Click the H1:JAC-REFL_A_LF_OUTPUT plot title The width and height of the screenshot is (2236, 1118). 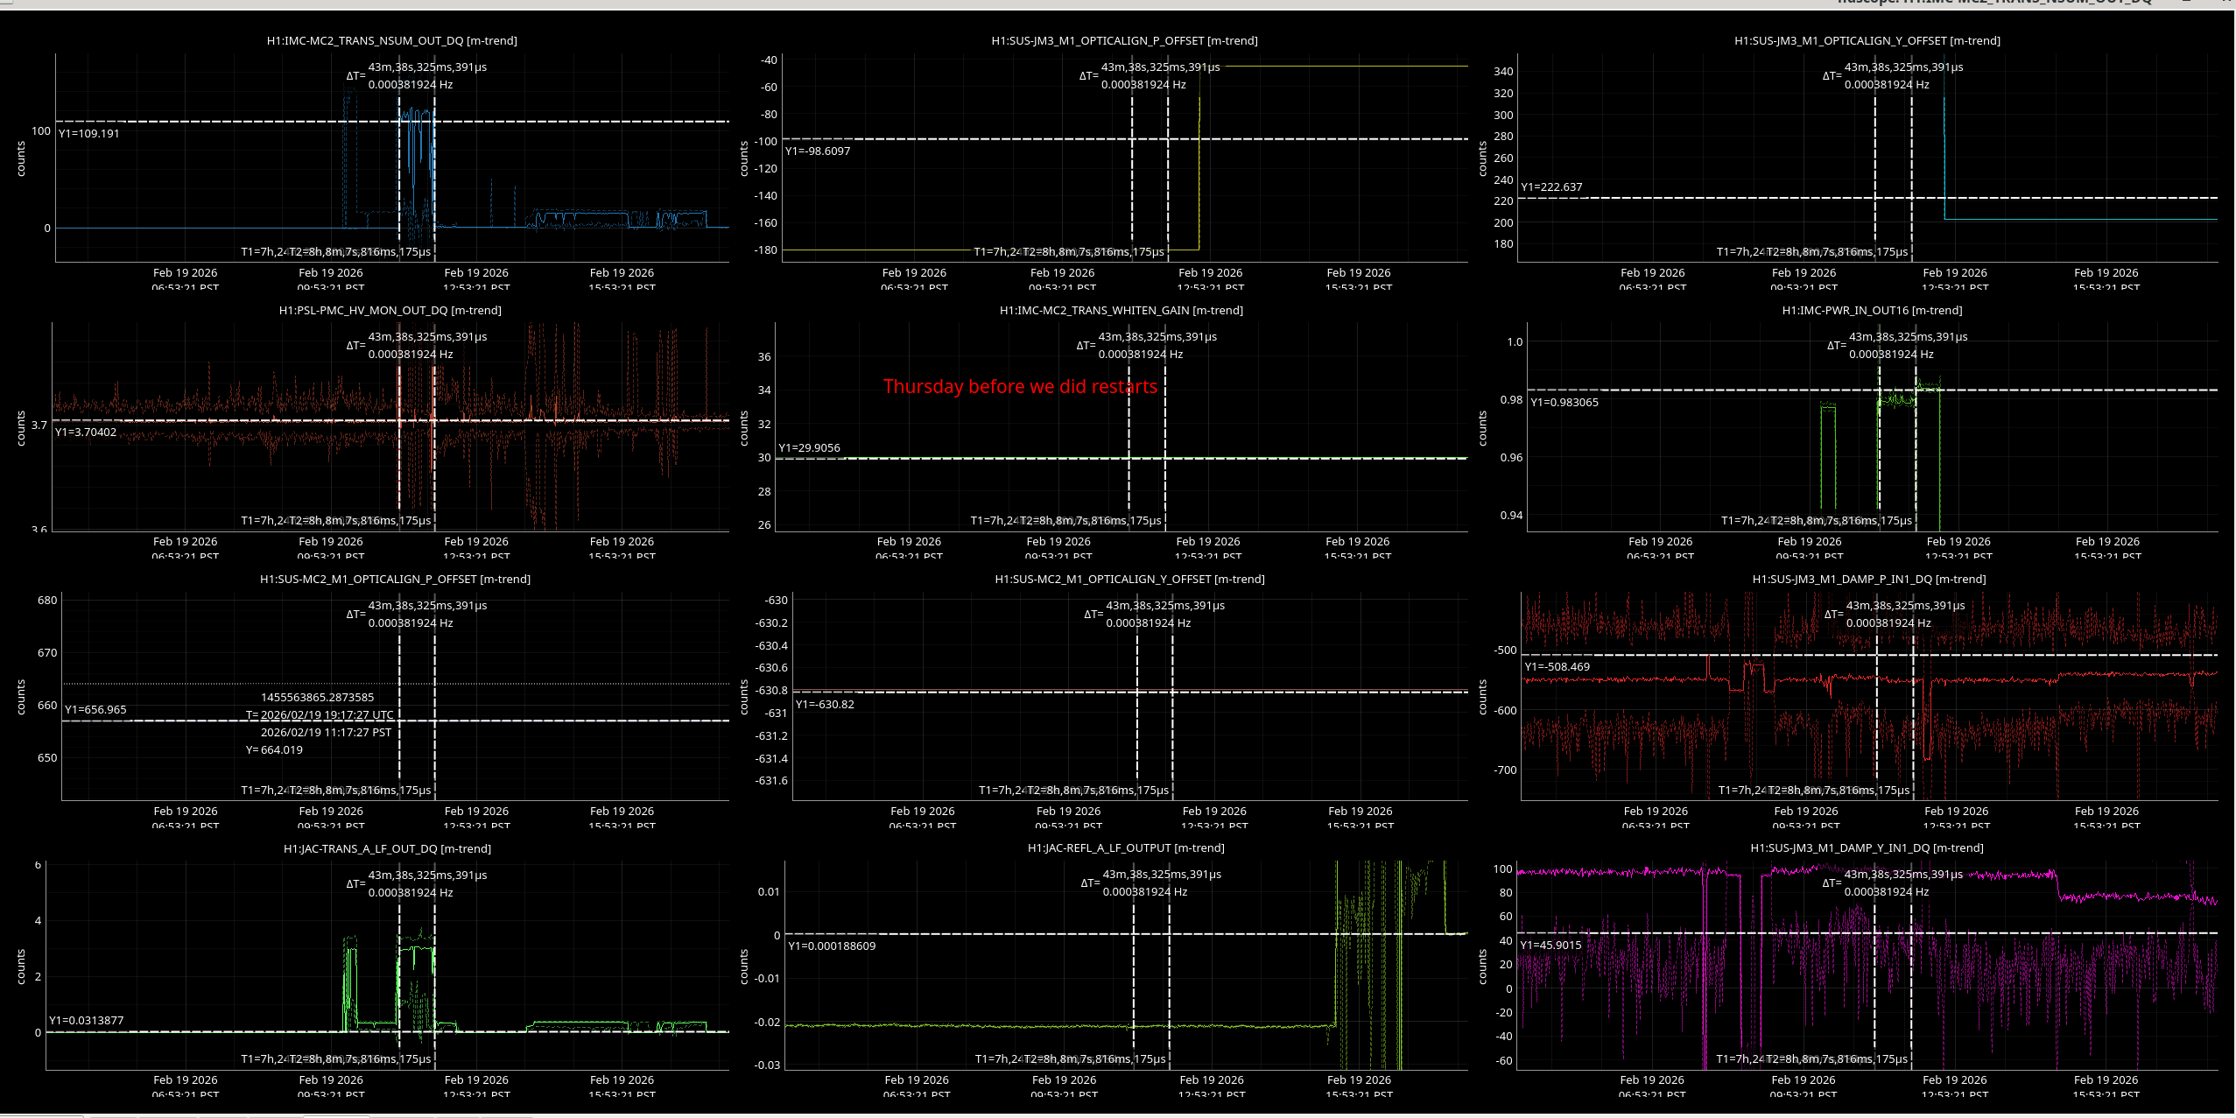(1125, 848)
